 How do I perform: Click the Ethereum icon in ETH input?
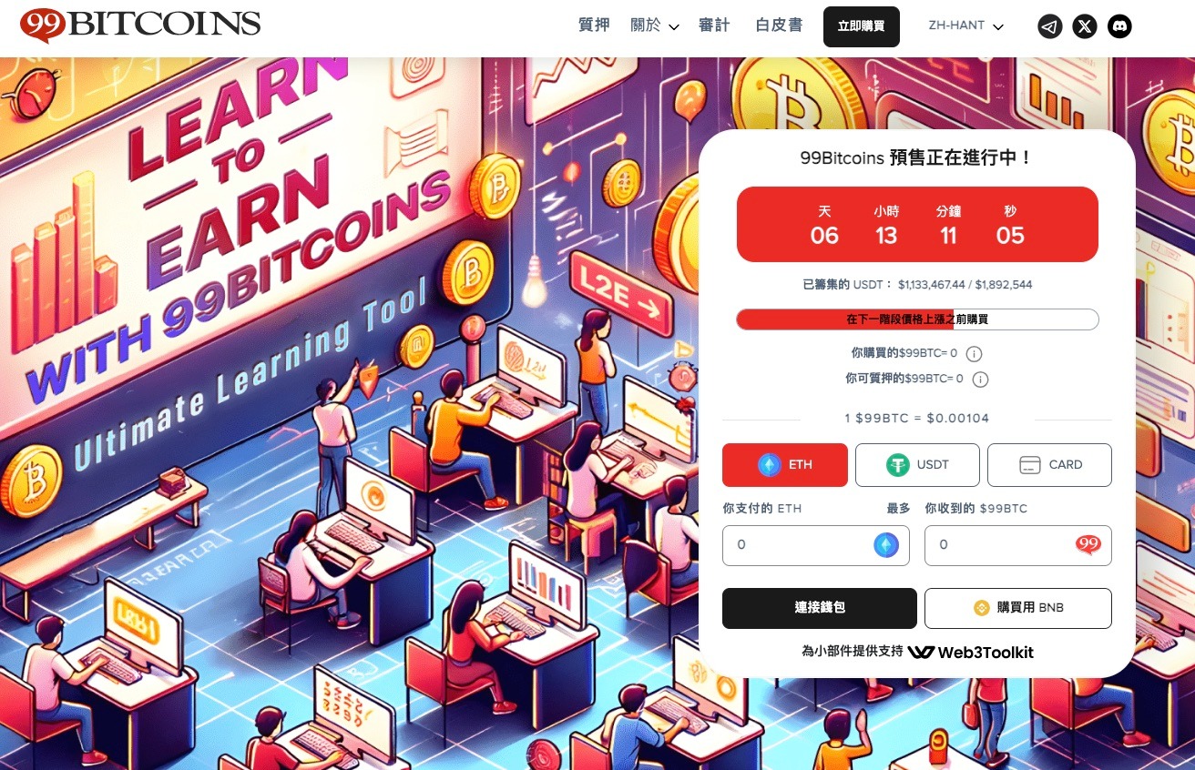[886, 545]
